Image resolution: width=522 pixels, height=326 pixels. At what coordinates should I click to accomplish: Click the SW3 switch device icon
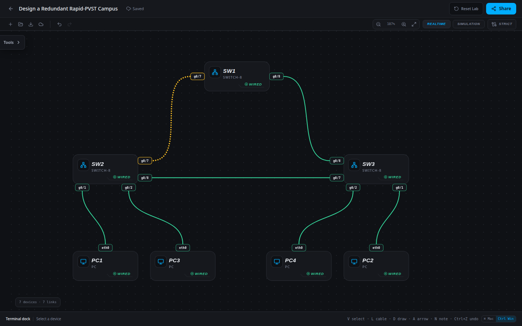[x=354, y=165]
